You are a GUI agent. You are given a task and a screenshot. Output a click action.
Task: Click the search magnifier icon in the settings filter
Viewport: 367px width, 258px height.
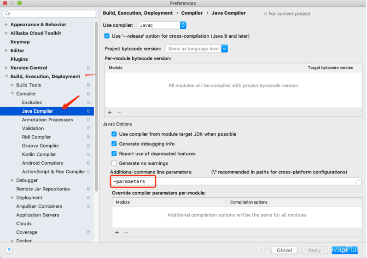click(7, 13)
